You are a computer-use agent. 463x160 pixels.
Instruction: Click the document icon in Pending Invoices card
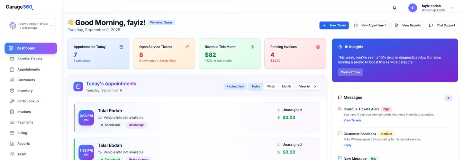click(x=318, y=47)
